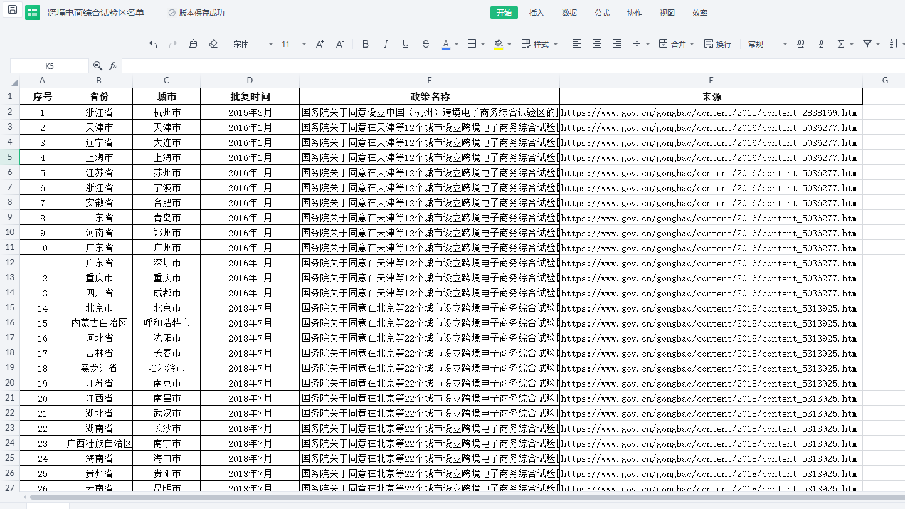Expand the 合并 merge dropdown arrow
905x509 pixels.
[x=692, y=45]
